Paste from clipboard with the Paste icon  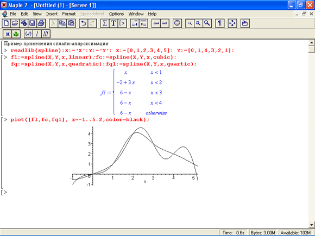71,23
